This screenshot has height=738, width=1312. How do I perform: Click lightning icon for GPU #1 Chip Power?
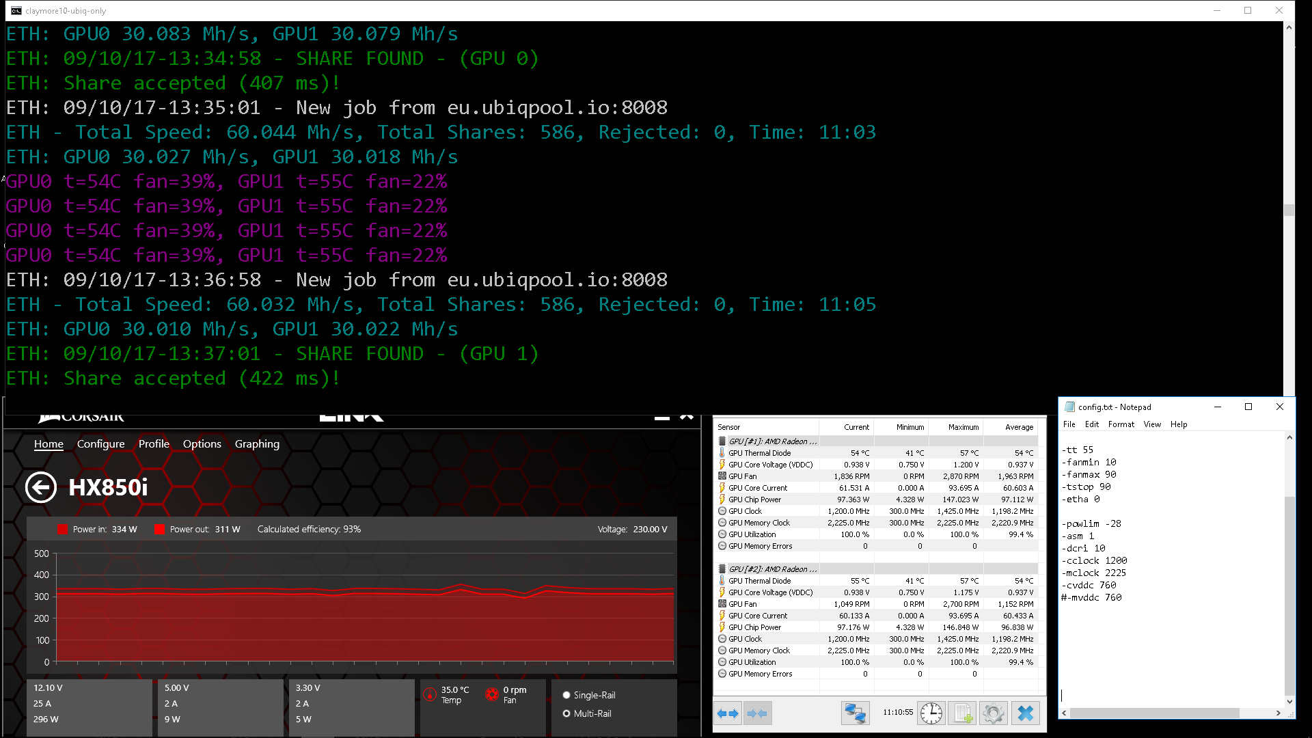[x=722, y=500]
